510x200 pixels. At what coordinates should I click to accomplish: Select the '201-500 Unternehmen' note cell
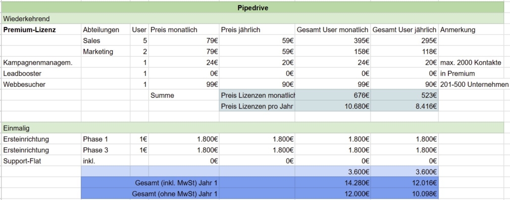tap(474, 84)
